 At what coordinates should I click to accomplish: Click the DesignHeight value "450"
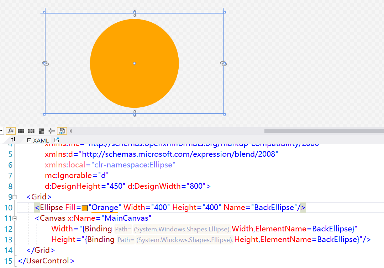(116, 186)
